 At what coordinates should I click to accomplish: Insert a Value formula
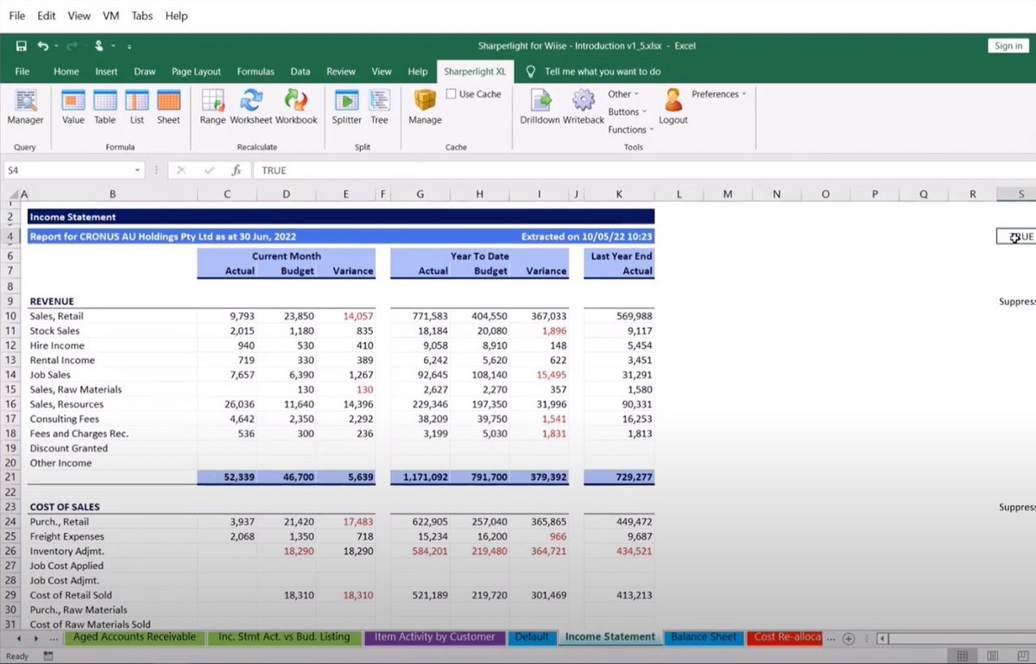pyautogui.click(x=73, y=107)
